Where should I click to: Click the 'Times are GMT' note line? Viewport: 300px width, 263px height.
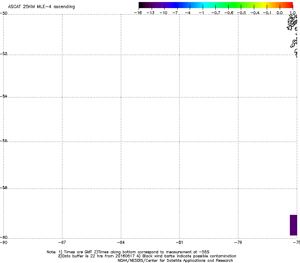(x=128, y=252)
